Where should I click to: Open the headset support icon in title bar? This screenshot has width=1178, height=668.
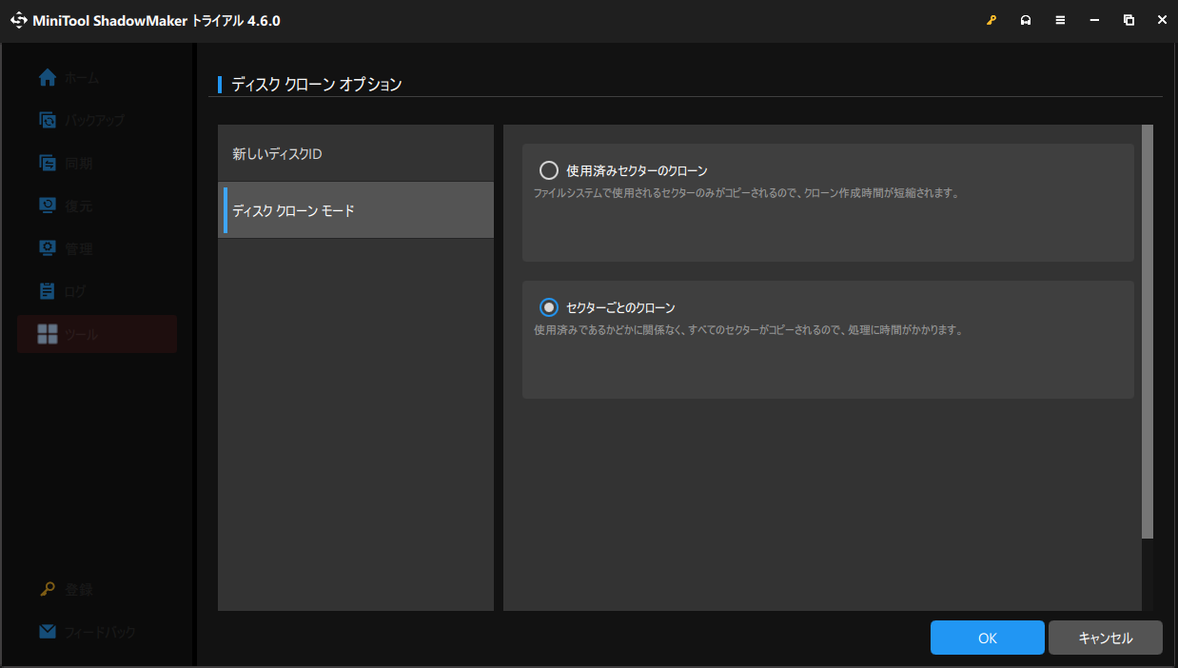1026,20
